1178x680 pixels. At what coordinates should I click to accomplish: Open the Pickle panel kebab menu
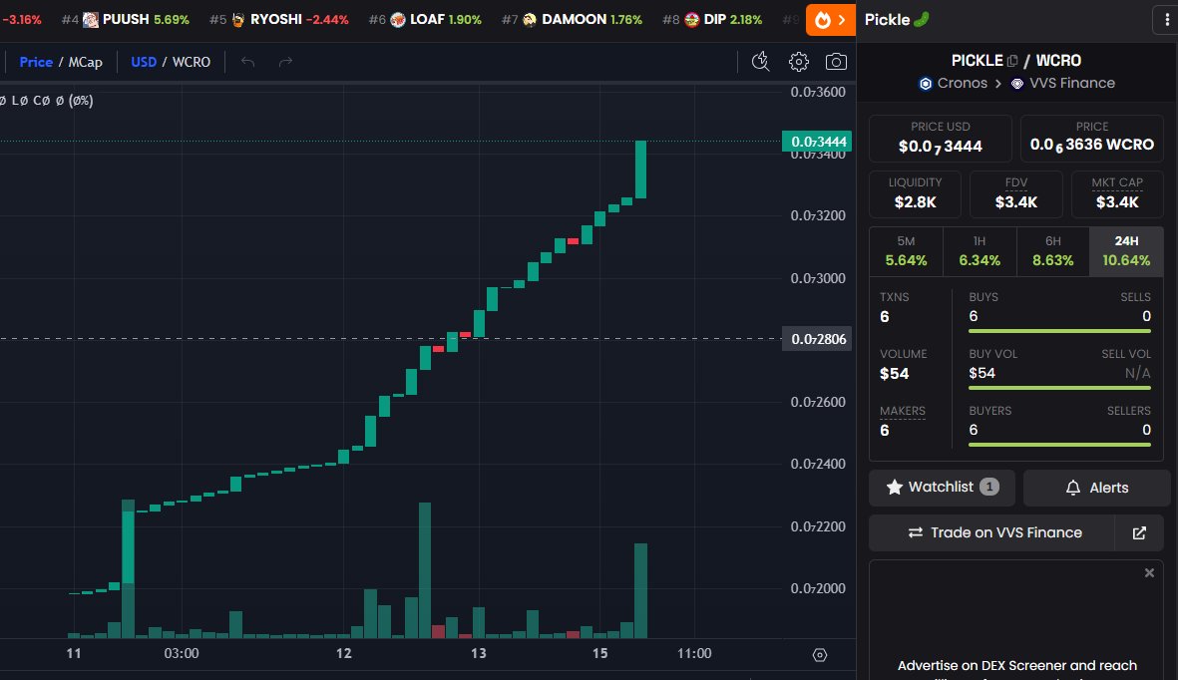click(x=1166, y=20)
